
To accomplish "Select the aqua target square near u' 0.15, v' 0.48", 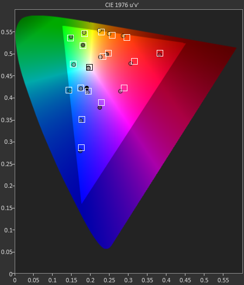I will (73, 64).
